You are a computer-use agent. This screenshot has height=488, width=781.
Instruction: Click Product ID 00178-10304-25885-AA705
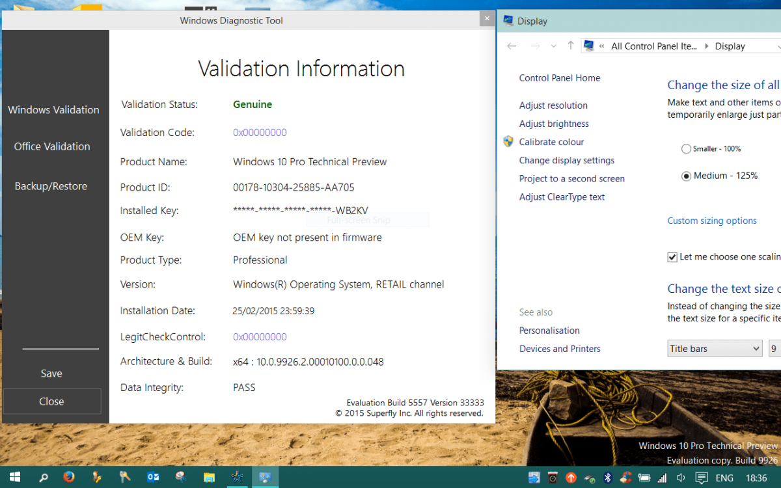[x=294, y=187]
